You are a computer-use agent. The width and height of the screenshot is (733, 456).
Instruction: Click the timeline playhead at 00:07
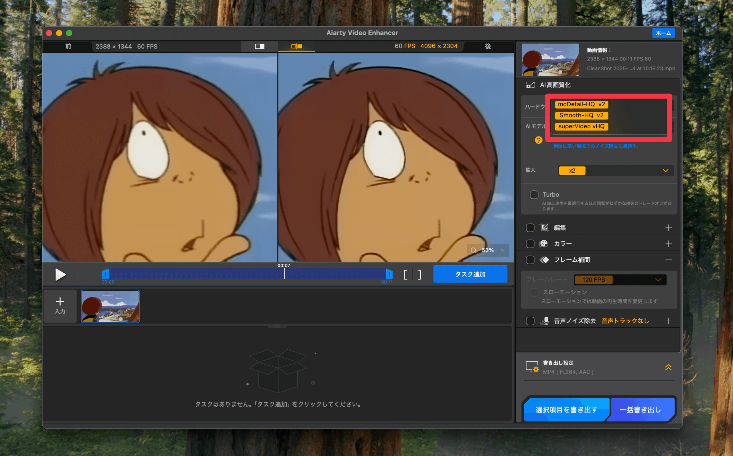coord(284,273)
